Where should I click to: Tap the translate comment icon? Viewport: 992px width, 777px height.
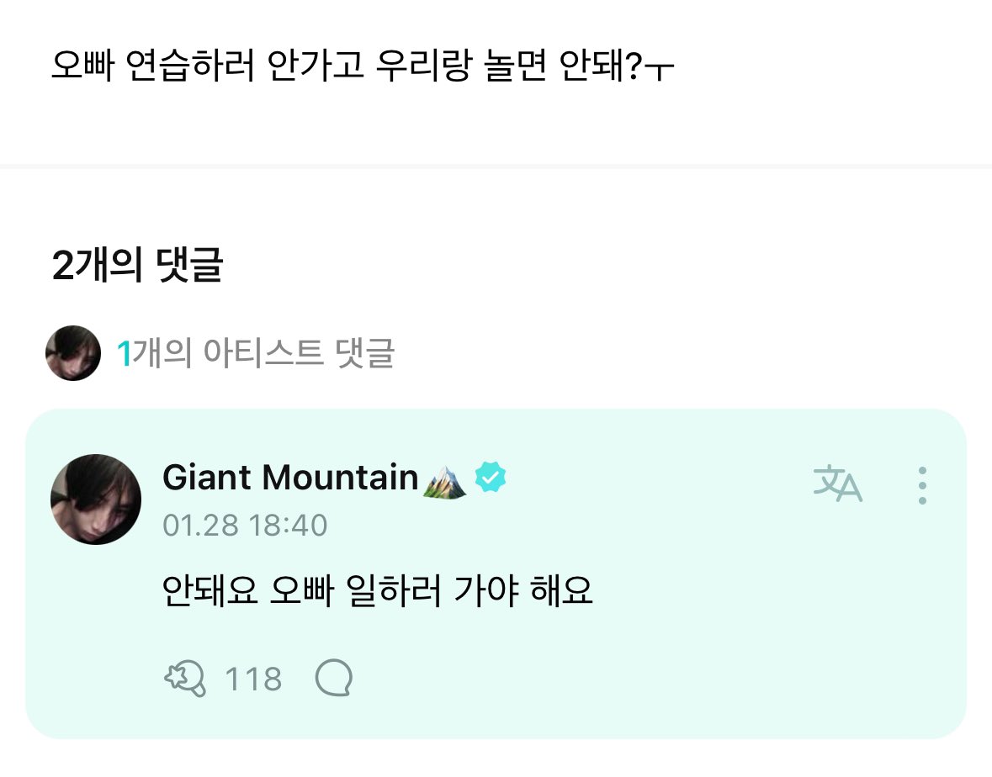click(x=838, y=484)
